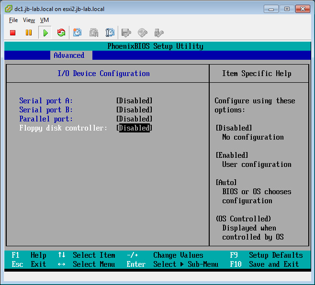Open the File menu
This screenshot has width=315, height=285.
pyautogui.click(x=13, y=20)
